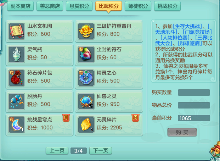
Task: Select the 精灵之心 blue pendant icon
Action: pyautogui.click(x=86, y=78)
